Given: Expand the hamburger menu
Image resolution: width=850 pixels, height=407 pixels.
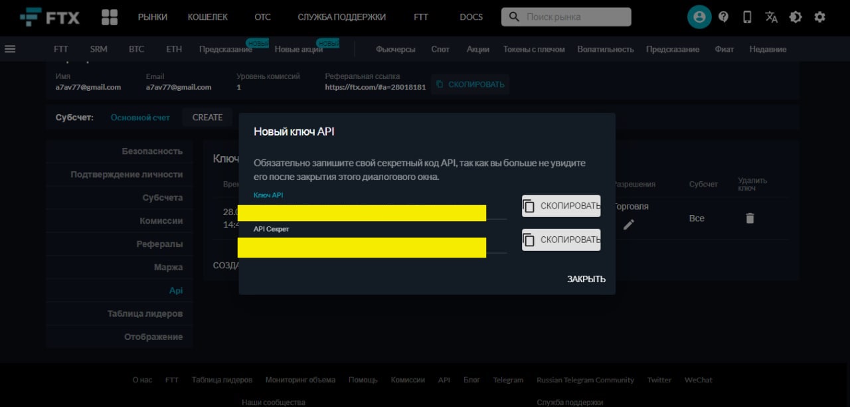Looking at the screenshot, I should point(9,48).
